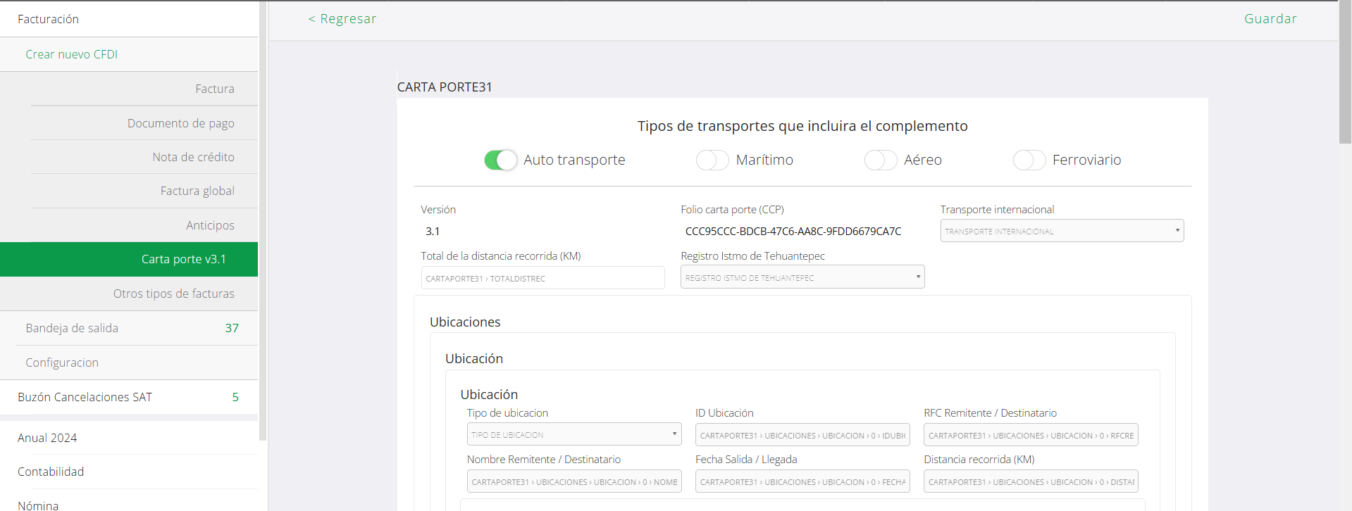Screen dimensions: 1352x511
Task: Focus the RFC Remitente / Destinatario field
Action: coord(1030,435)
